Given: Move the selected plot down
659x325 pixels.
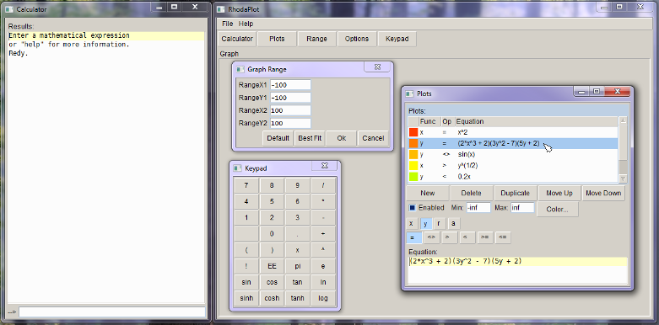Looking at the screenshot, I should tap(603, 194).
